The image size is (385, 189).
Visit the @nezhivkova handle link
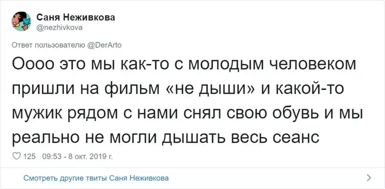[59, 28]
